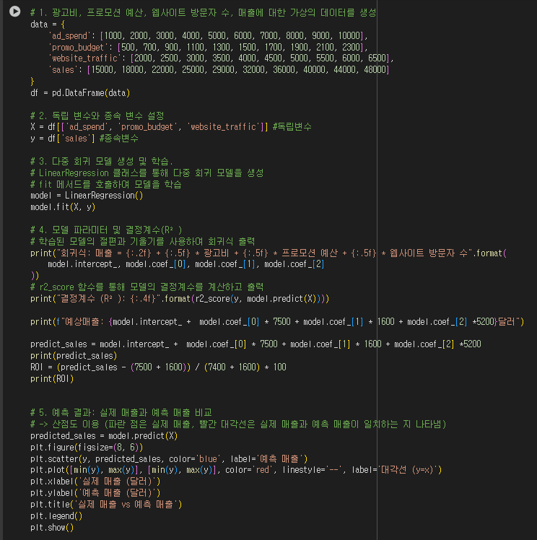Click the closing yellow brace '}' of data
537x540 pixels.
tap(32, 82)
